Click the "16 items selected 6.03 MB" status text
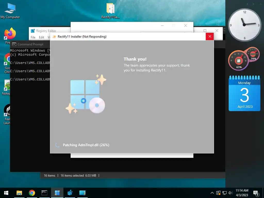 click(78, 175)
